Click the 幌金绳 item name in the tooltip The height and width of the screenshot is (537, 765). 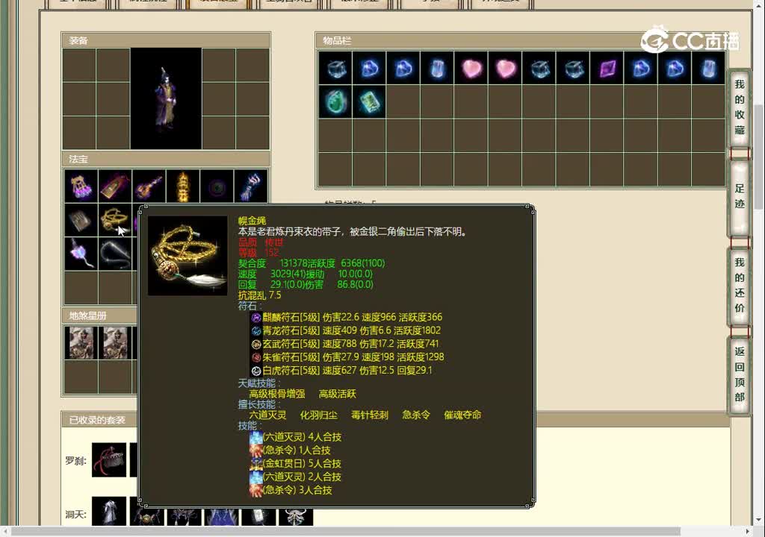coord(253,221)
